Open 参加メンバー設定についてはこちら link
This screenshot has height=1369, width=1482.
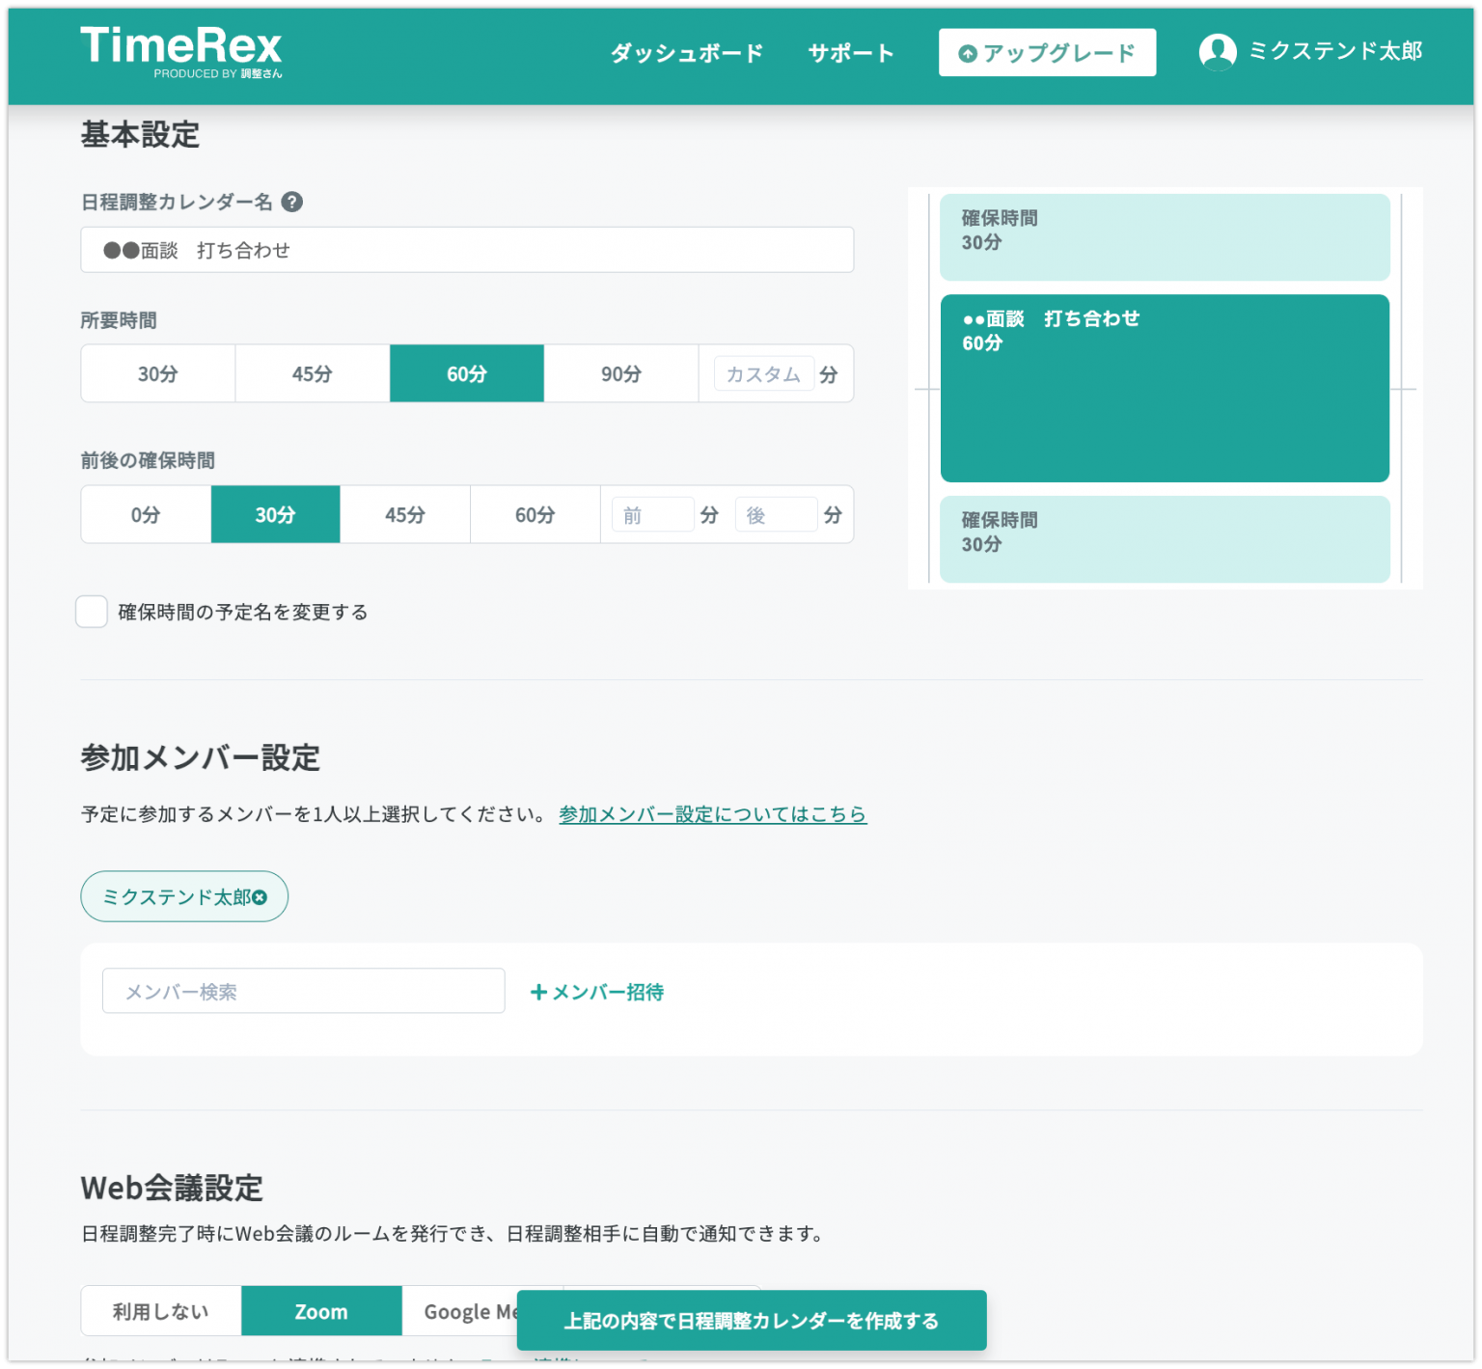click(712, 814)
